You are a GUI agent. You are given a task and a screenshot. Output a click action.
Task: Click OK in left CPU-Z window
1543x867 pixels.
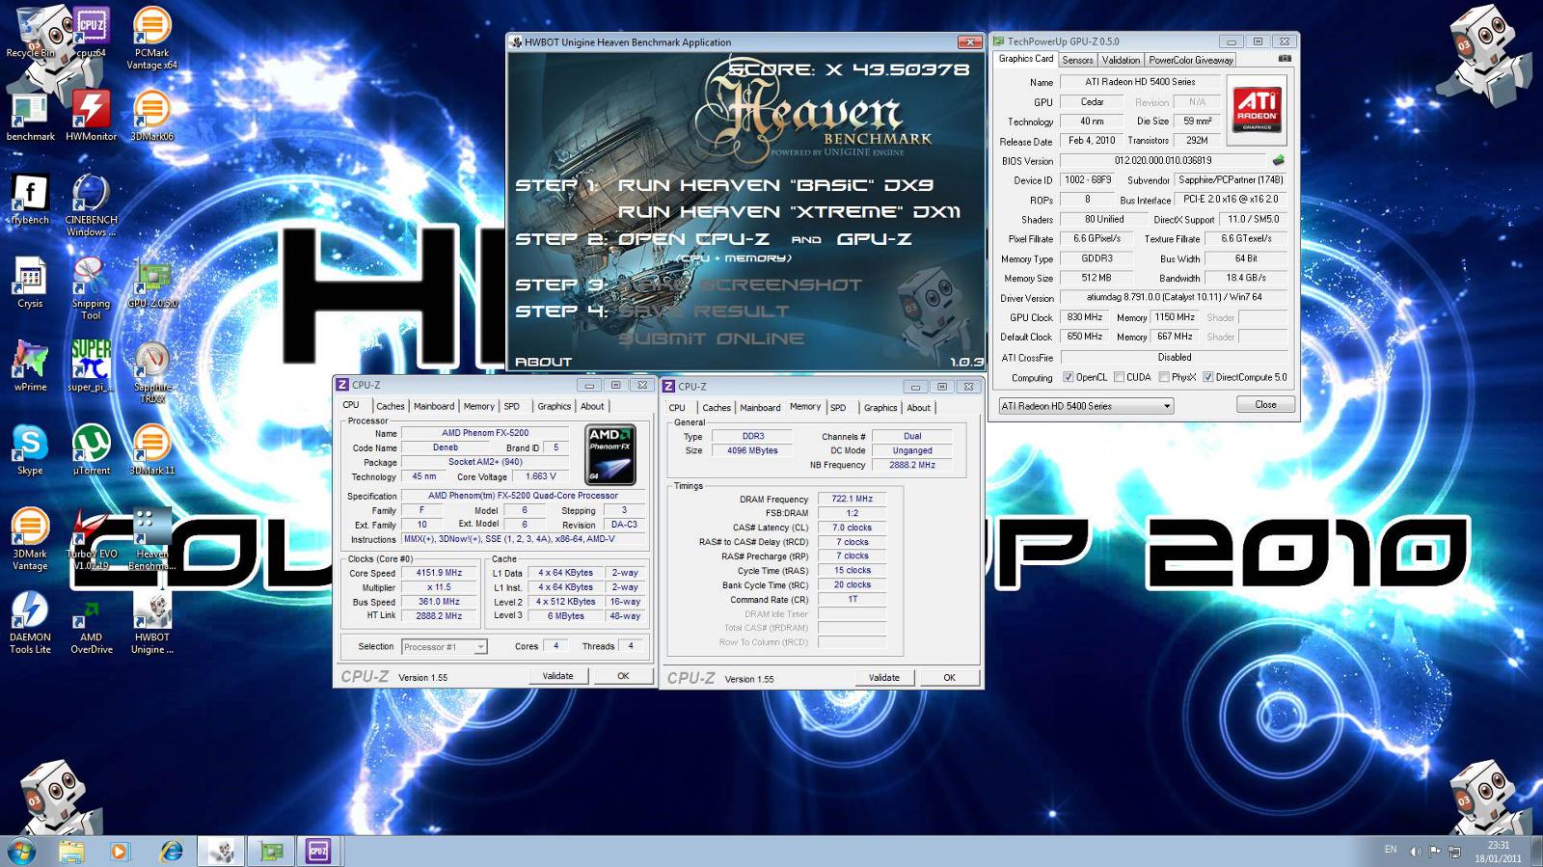click(x=623, y=676)
